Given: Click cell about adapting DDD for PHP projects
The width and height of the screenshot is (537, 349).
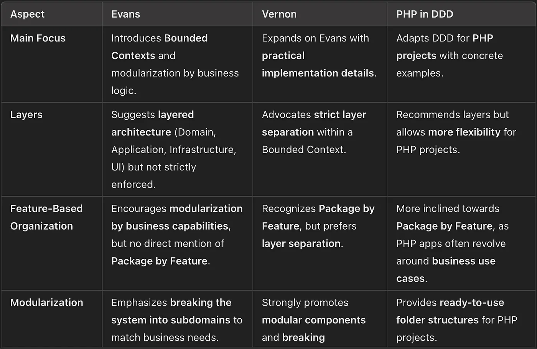Looking at the screenshot, I should 461,64.
